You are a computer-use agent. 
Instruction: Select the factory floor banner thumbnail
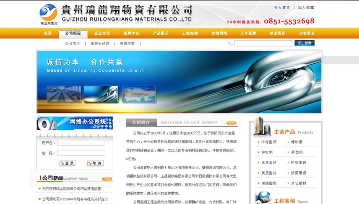click(x=64, y=94)
